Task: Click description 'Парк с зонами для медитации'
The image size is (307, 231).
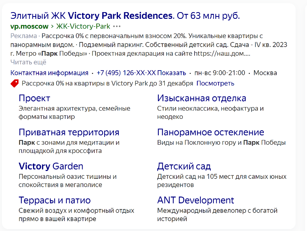Action: coord(69,142)
